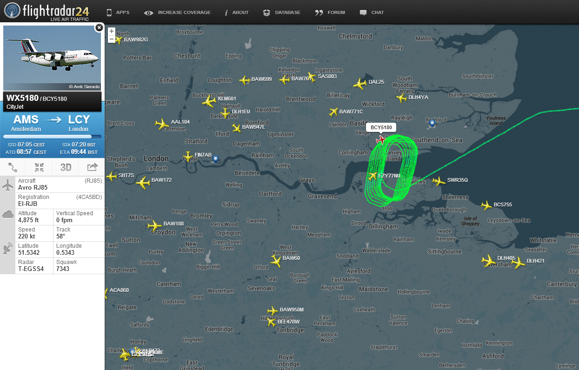Toggle the flight route icon
Image resolution: width=579 pixels, height=370 pixels.
[x=13, y=167]
